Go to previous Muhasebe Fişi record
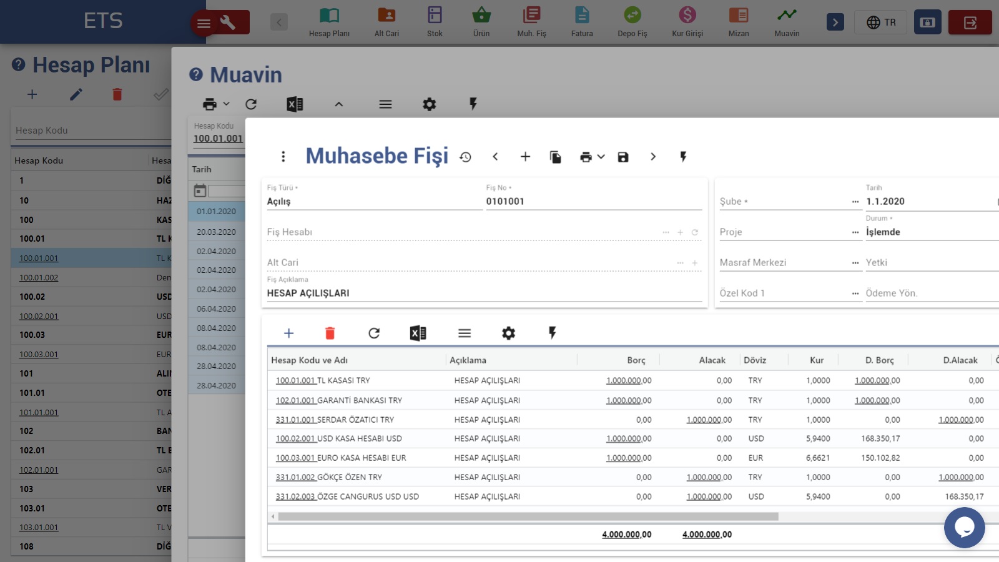The image size is (999, 562). click(495, 157)
